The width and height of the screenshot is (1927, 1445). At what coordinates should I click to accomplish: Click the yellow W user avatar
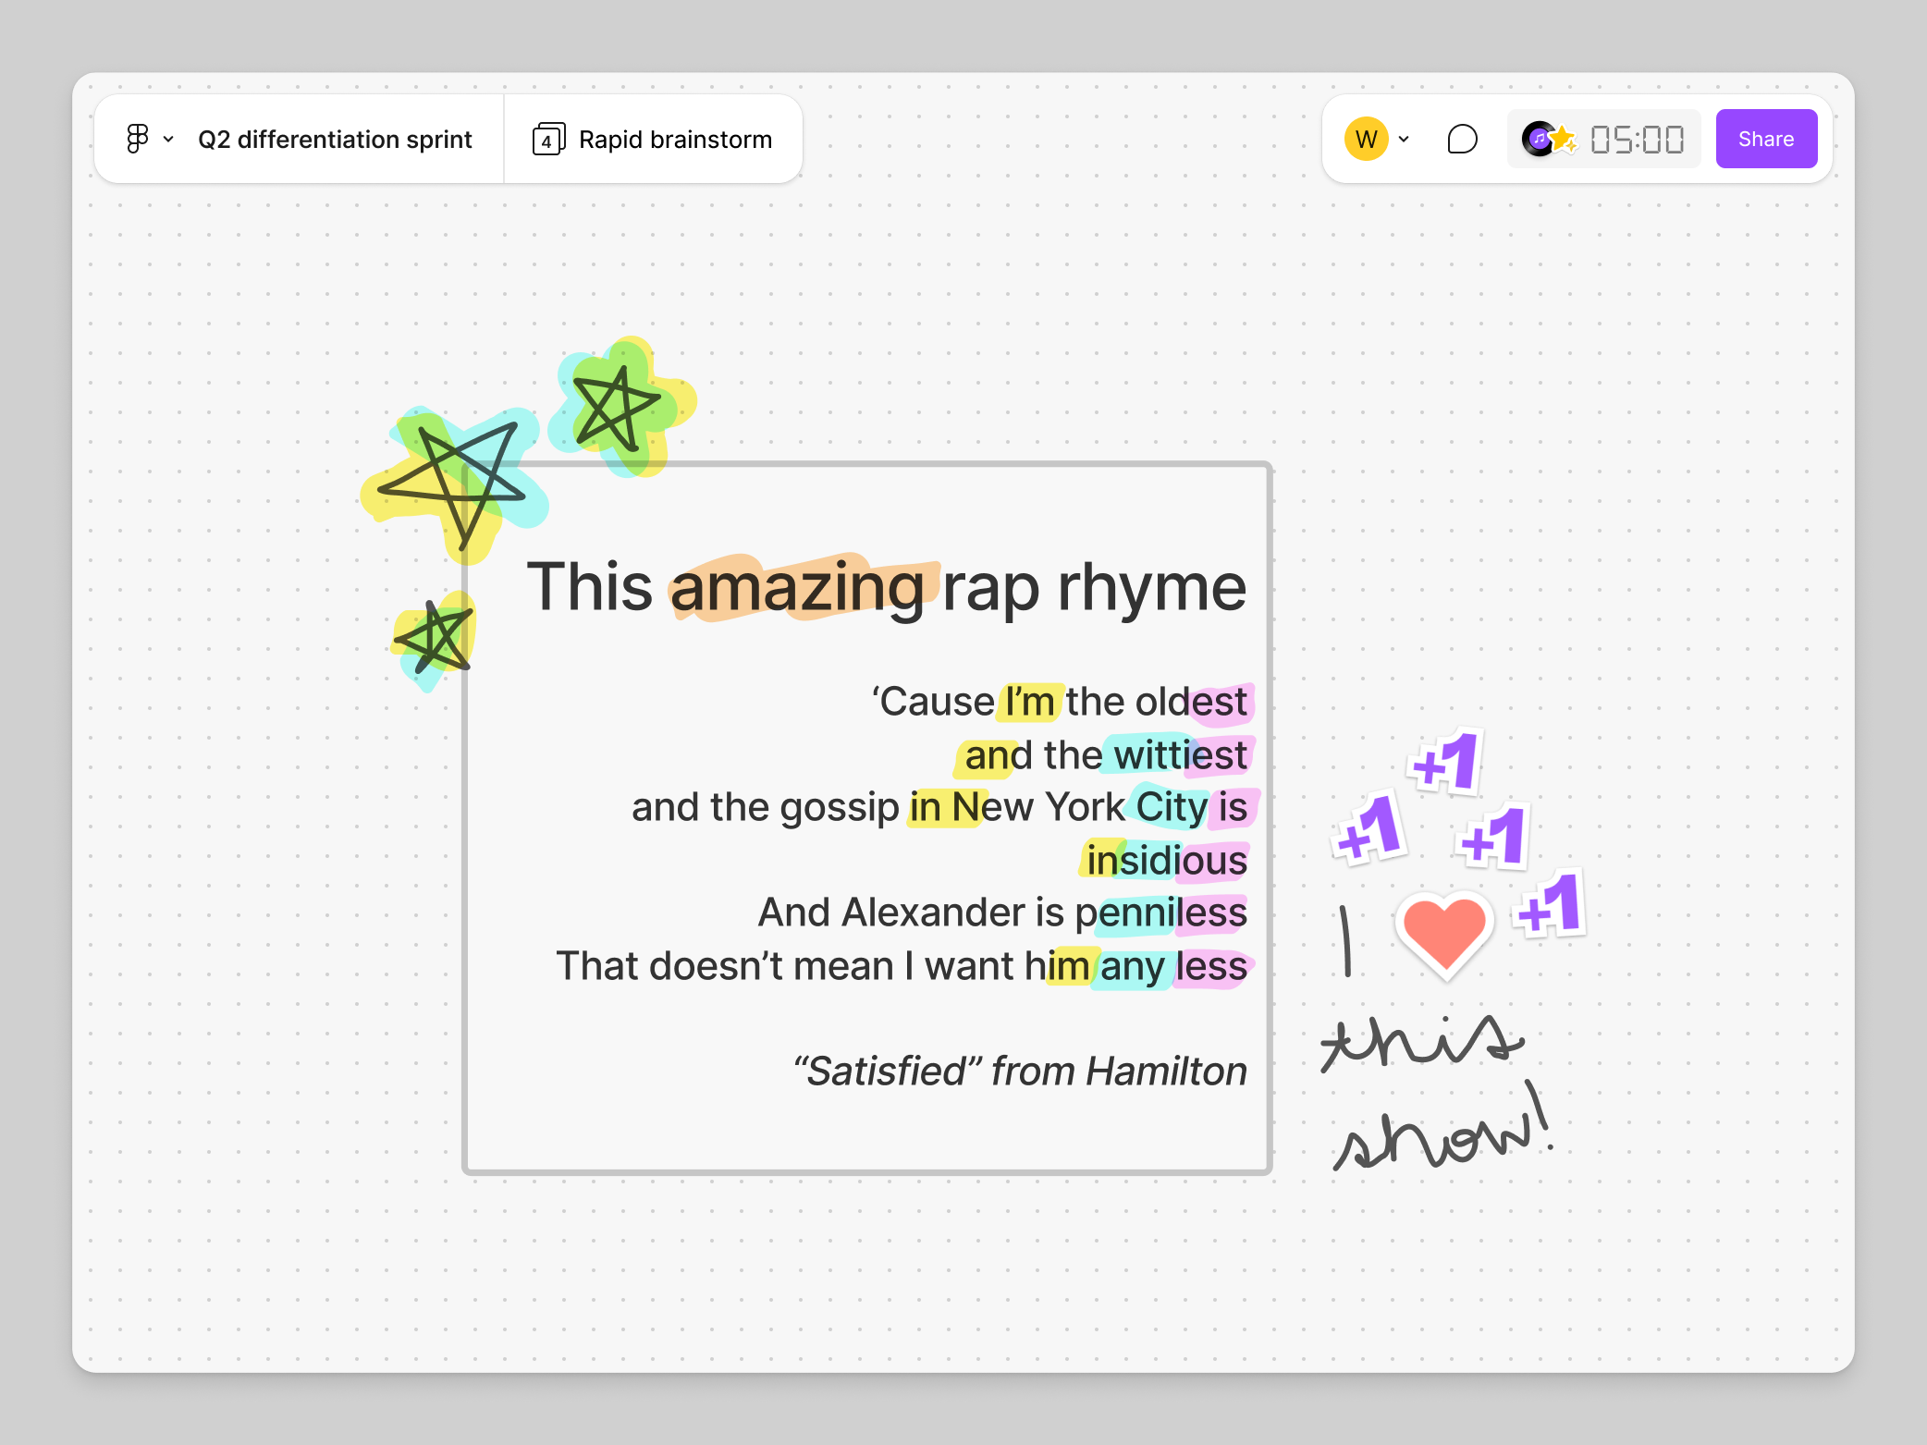1366,140
